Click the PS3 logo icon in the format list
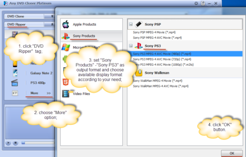246x157 pixels. [x=139, y=46]
